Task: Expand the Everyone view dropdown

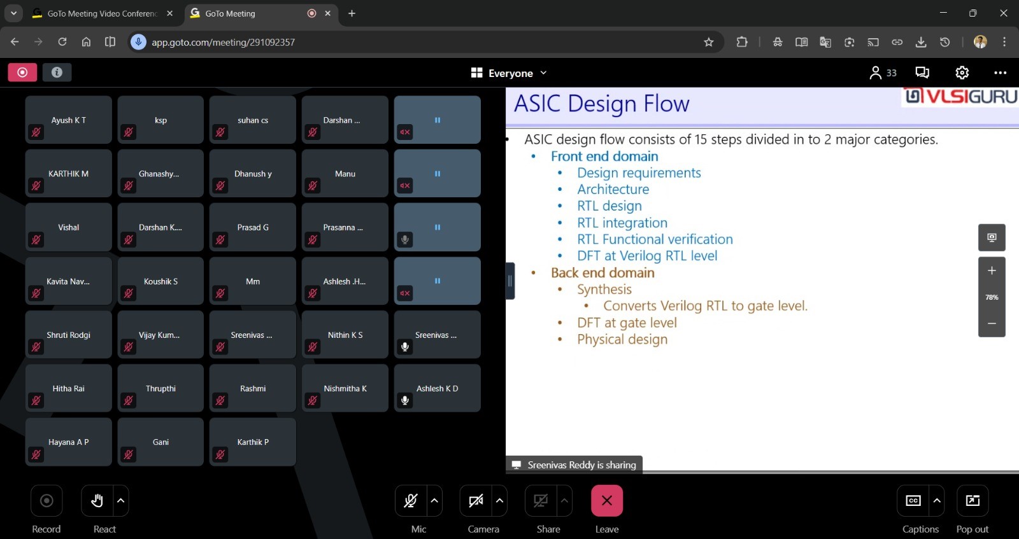Action: click(509, 73)
